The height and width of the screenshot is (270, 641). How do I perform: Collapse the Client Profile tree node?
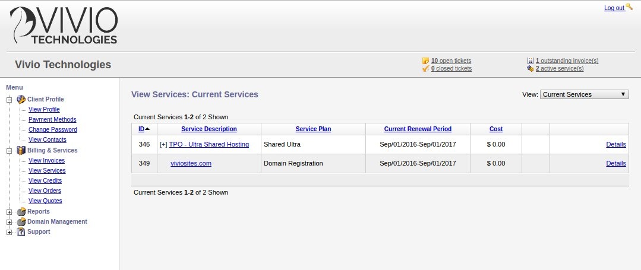[10, 100]
